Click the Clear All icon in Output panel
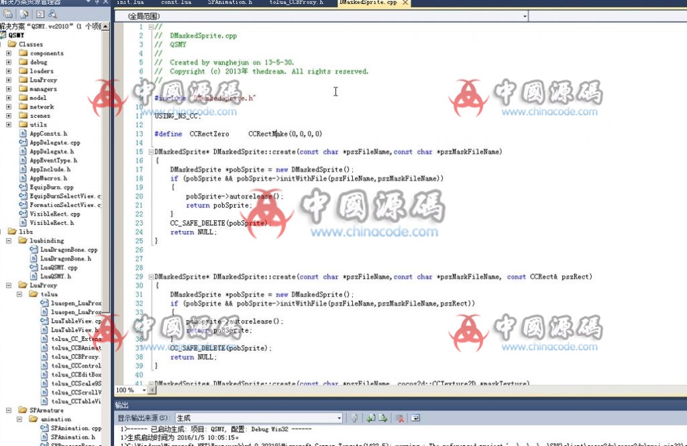This screenshot has width=687, height=446. pos(401,418)
